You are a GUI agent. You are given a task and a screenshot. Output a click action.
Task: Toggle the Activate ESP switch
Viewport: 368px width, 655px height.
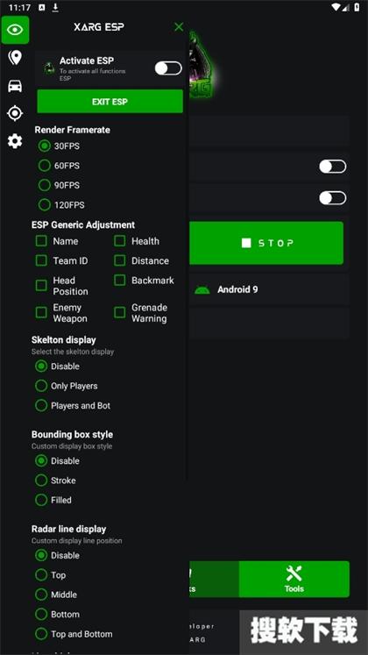tap(168, 68)
